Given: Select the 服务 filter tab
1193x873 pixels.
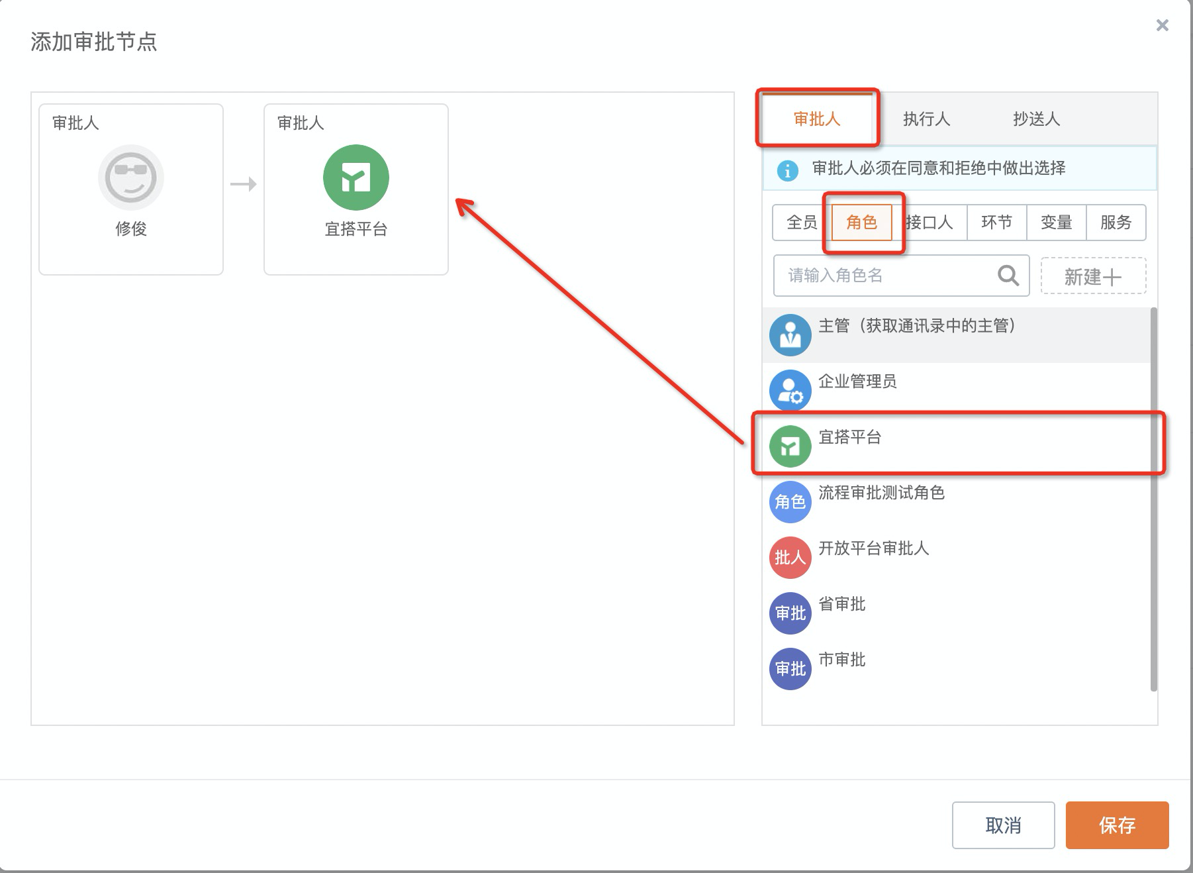Looking at the screenshot, I should pos(1116,223).
